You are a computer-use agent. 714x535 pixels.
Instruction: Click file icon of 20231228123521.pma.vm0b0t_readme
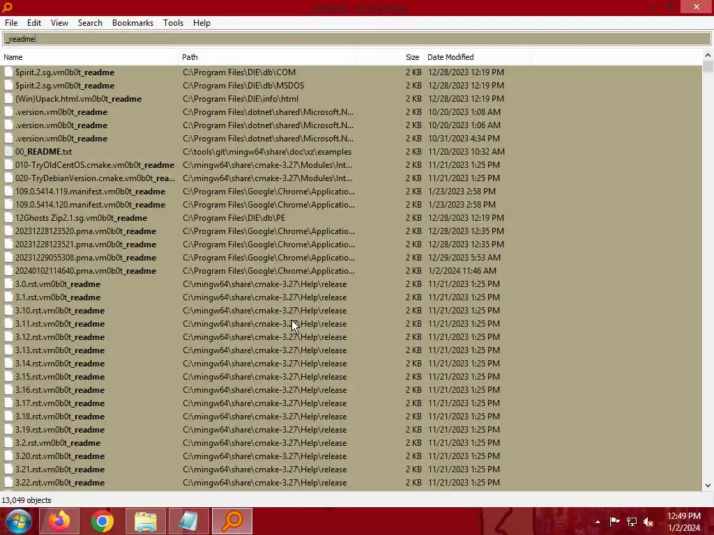[x=8, y=244]
